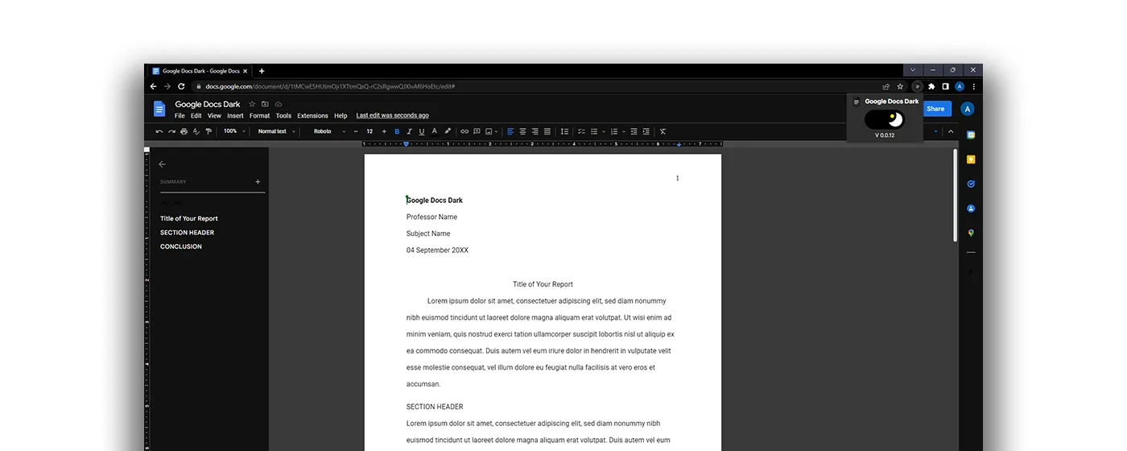Open insert image dropdown arrow
1127x451 pixels.
tap(497, 131)
